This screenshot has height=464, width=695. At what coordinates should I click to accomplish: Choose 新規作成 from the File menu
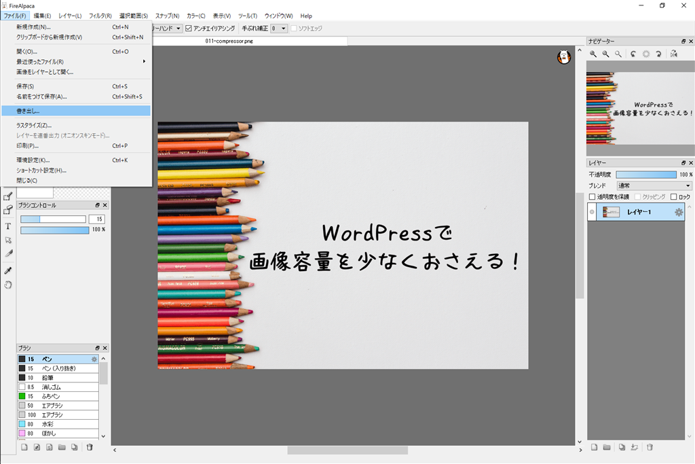click(76, 27)
